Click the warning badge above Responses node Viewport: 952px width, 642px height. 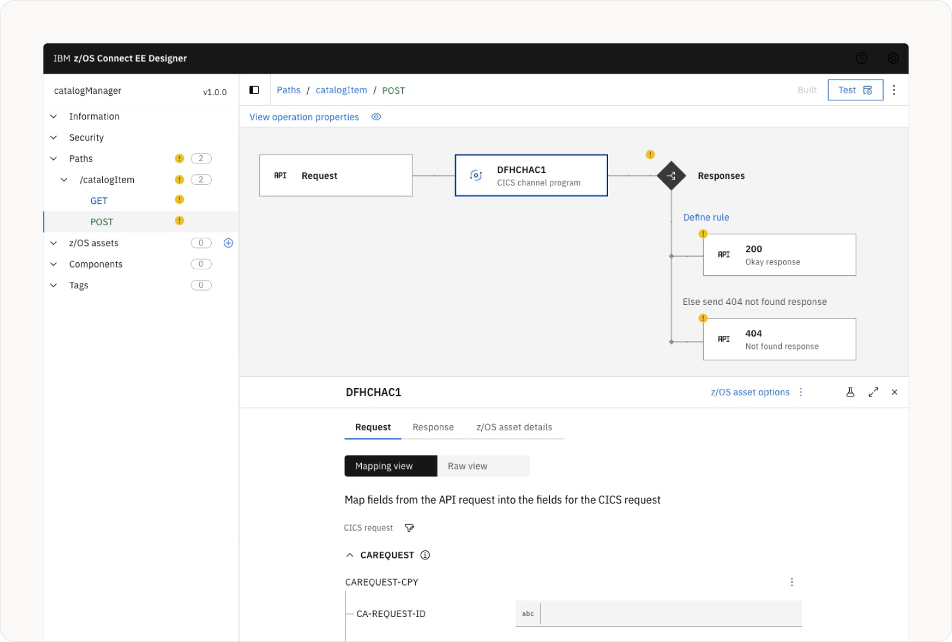(x=650, y=155)
